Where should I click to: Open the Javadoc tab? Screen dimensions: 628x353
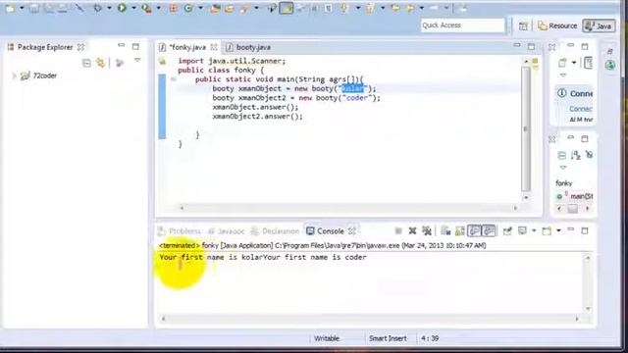(227, 231)
